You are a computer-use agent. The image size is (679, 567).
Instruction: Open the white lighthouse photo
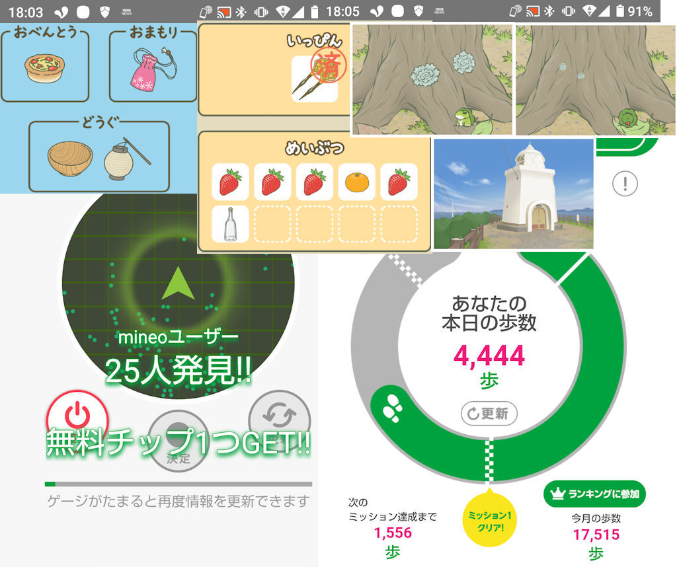click(x=513, y=194)
